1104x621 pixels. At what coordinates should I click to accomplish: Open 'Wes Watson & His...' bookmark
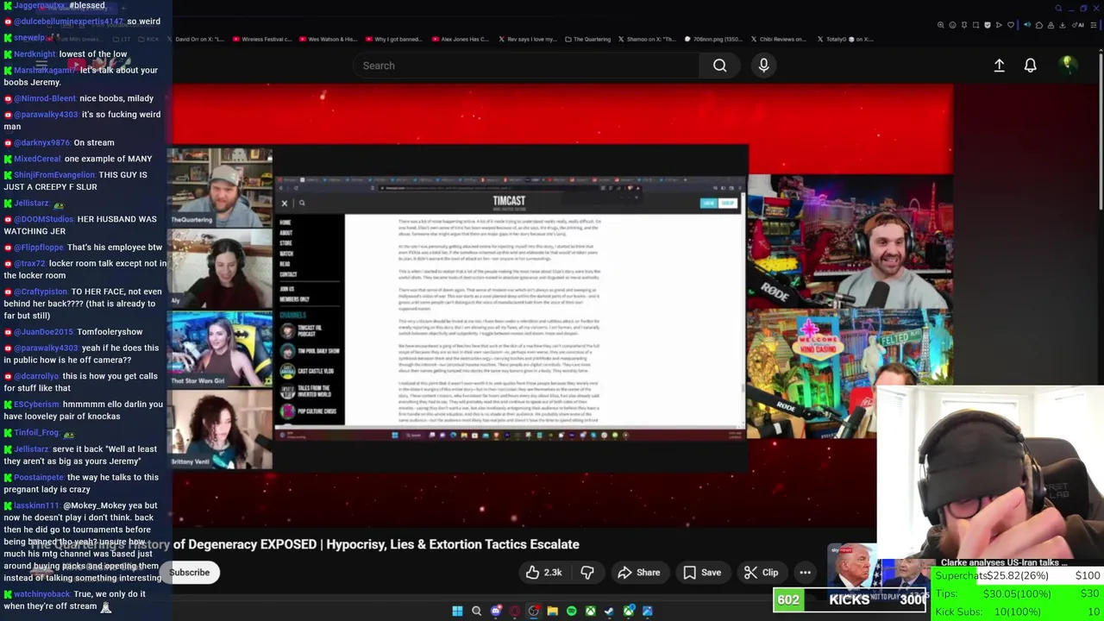pos(328,39)
